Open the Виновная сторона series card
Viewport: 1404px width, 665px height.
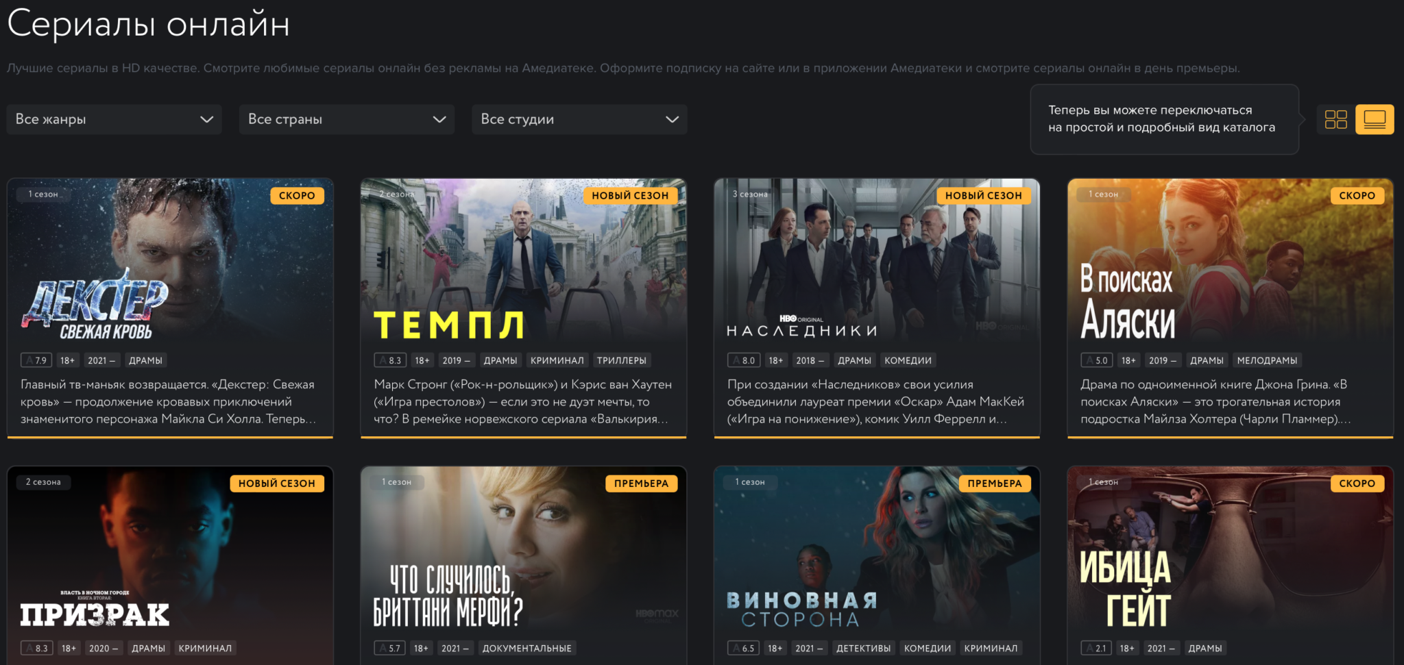pyautogui.click(x=877, y=566)
